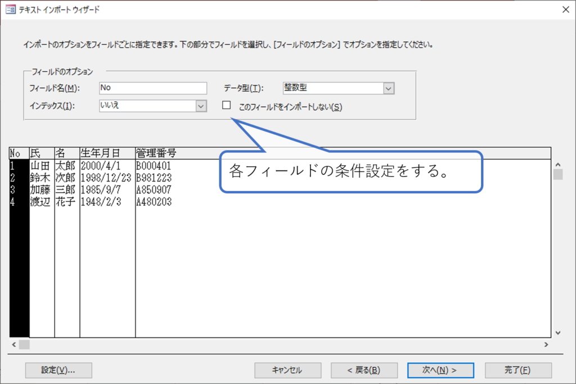Click cell 鈴木 in preview

coord(40,178)
